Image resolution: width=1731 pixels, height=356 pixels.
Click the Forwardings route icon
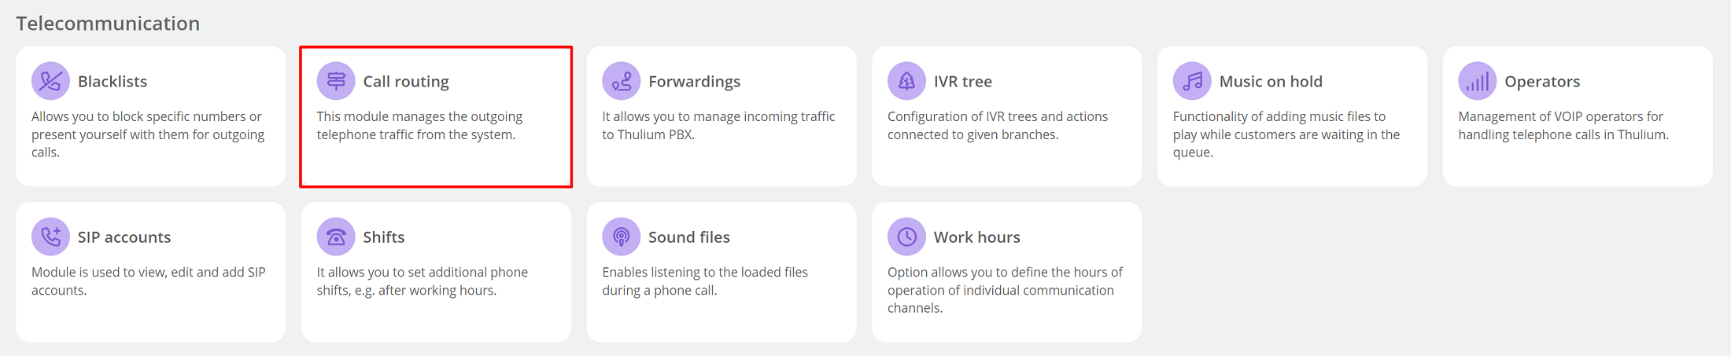coord(622,81)
